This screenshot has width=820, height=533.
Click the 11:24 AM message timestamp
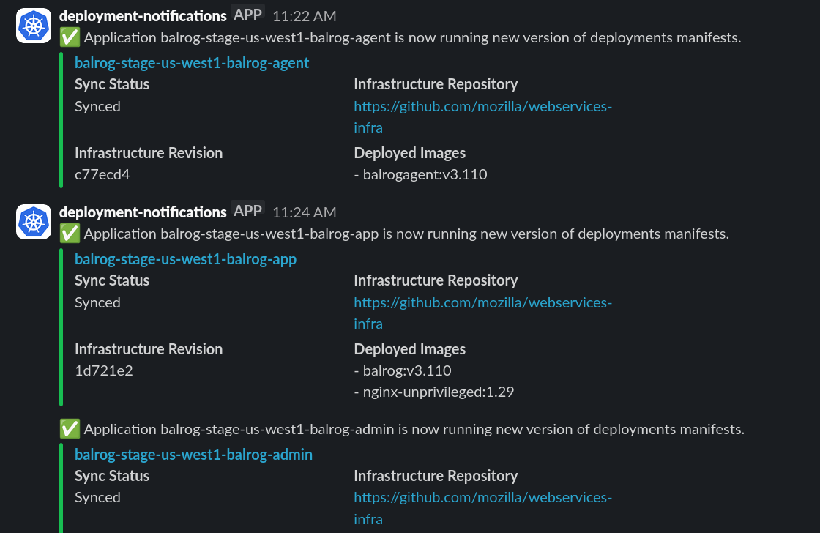[x=305, y=212]
